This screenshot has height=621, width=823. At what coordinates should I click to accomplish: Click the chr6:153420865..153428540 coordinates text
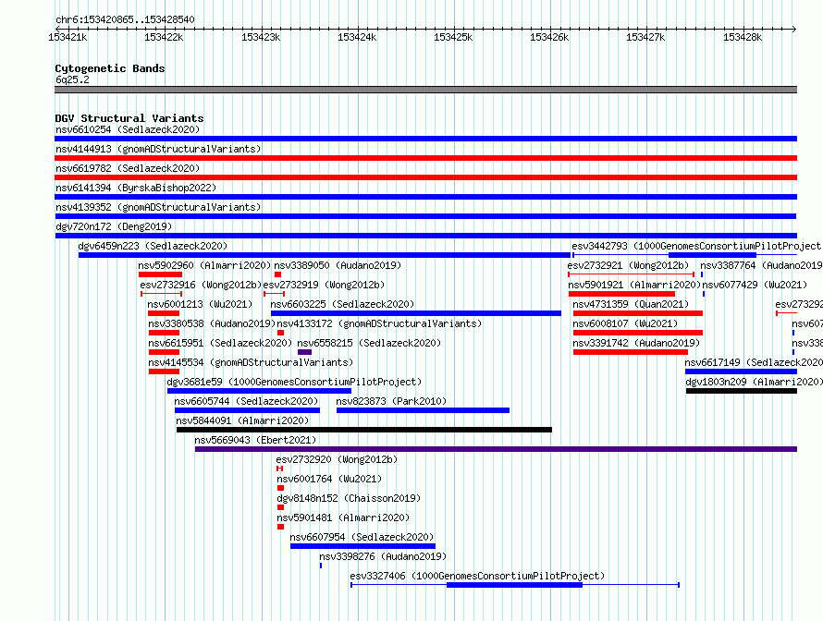(x=125, y=19)
